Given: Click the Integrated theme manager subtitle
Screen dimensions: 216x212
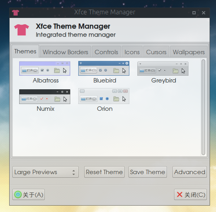Looking at the screenshot, I should click(75, 35).
